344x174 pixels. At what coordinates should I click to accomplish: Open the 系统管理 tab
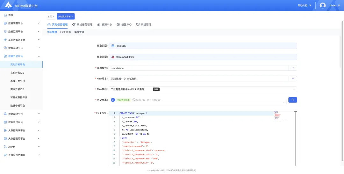coord(144,24)
